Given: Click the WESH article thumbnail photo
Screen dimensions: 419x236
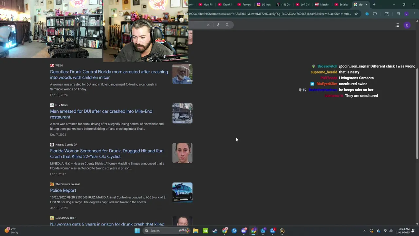Looking at the screenshot, I should 182,74.
